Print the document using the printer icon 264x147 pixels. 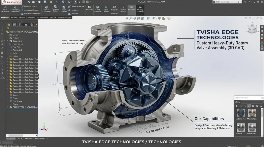(x=51, y=2)
